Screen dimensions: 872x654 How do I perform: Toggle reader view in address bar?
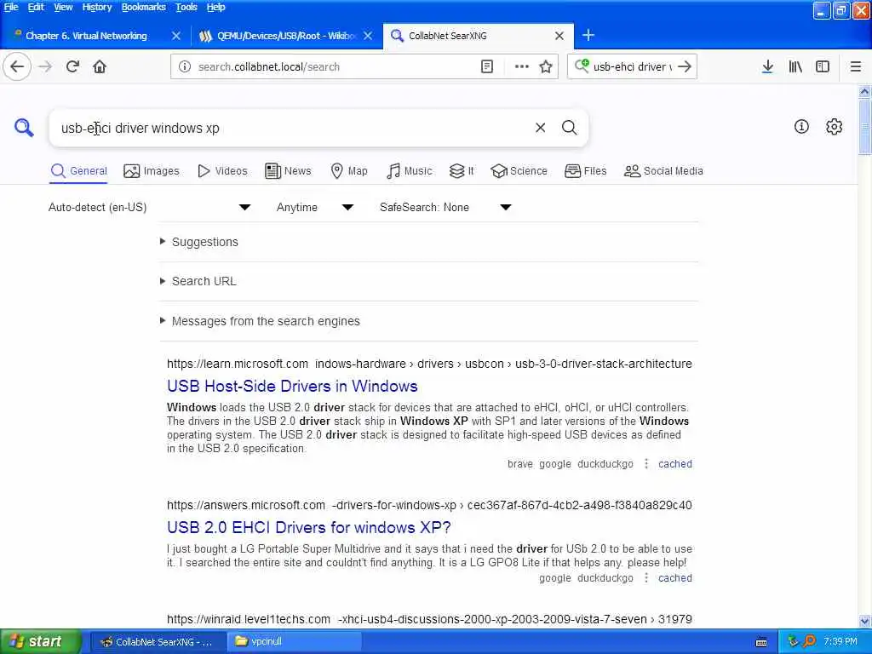pyautogui.click(x=486, y=66)
